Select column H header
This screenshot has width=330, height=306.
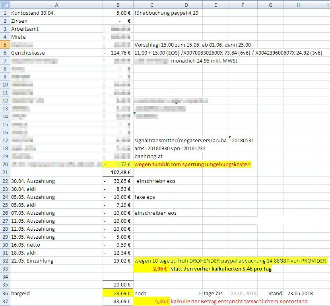coord(299,4)
